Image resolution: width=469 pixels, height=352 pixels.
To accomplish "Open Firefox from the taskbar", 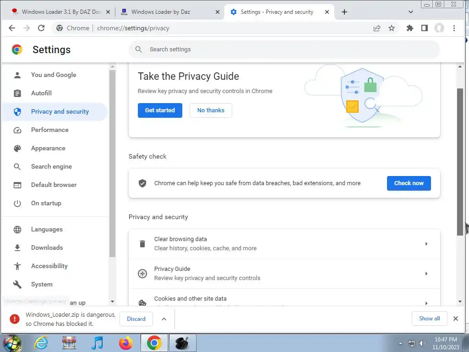I will (x=125, y=343).
